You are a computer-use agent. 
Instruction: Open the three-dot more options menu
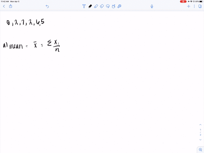pos(194,6)
